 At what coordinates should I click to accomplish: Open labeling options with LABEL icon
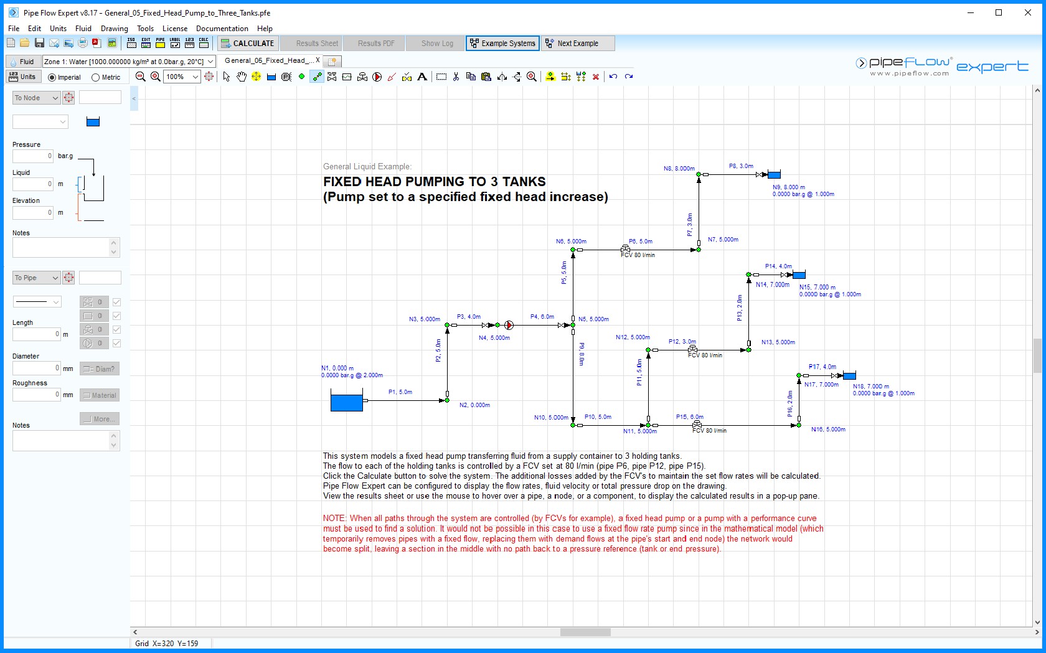[x=175, y=43]
